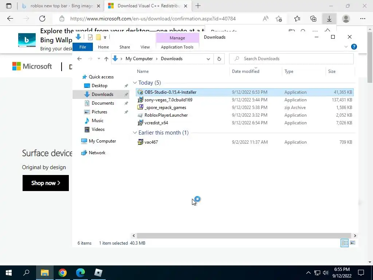The image size is (373, 280).
Task: Click the Search Downloads field
Action: pyautogui.click(x=291, y=59)
